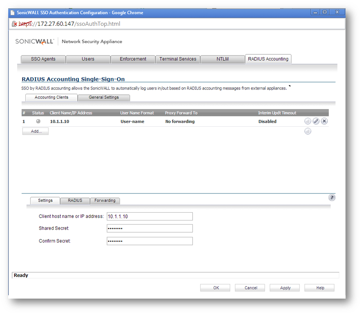Click the SonicWALL logo
Screen dimensions: 362x315
36,41
